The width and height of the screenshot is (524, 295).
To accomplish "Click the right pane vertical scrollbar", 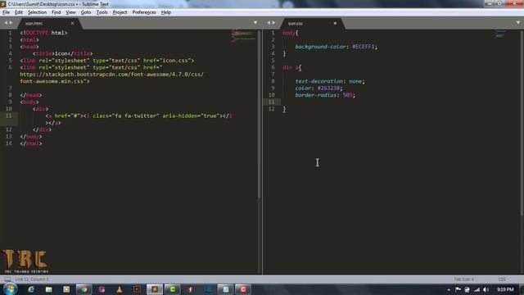I will pos(522,122).
